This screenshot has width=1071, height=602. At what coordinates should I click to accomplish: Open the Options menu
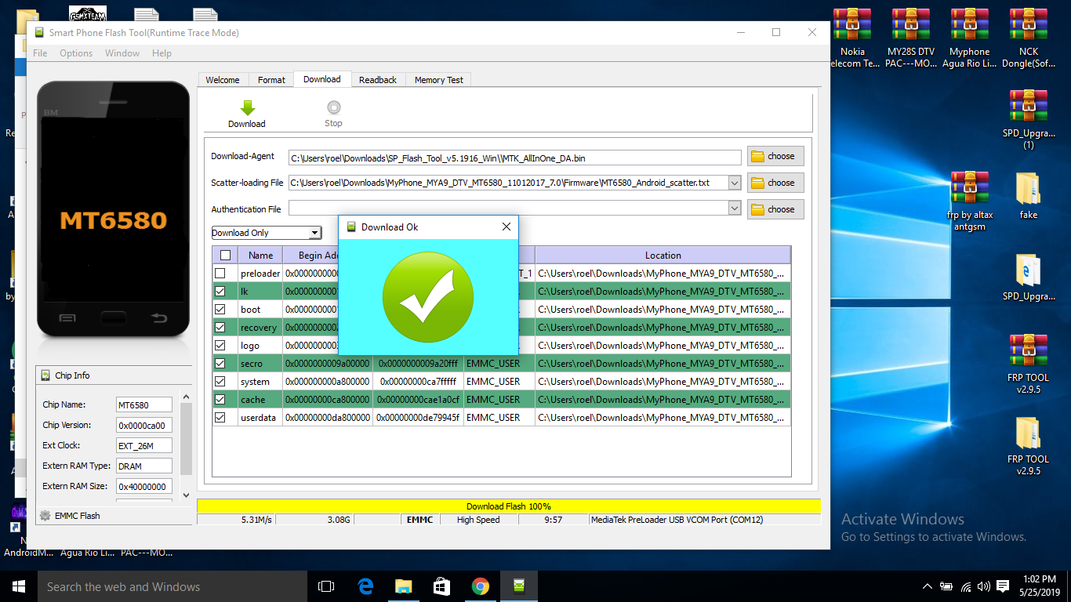[76, 53]
